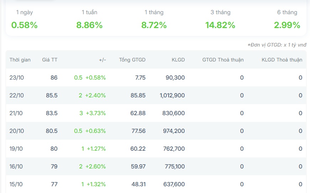The image size is (310, 193).
Task: Click the '+2.40%' change on 22/10
Action: click(95, 95)
